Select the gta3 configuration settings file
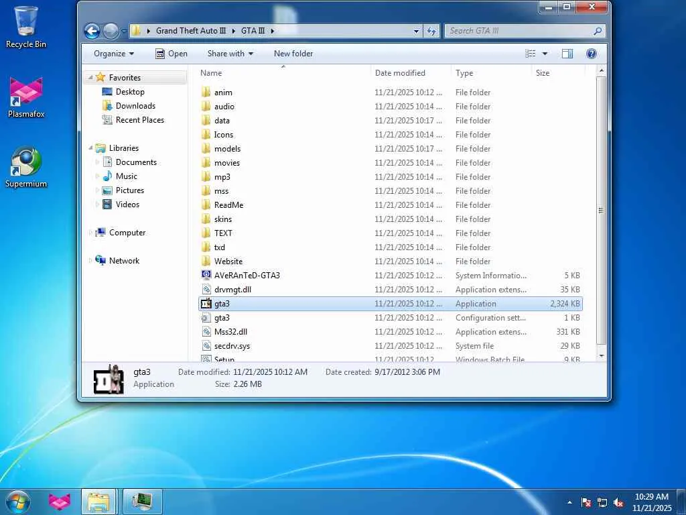Image resolution: width=686 pixels, height=515 pixels. pos(391,317)
